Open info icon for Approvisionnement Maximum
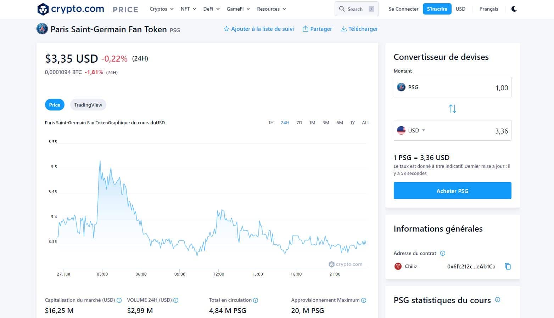 coord(364,300)
